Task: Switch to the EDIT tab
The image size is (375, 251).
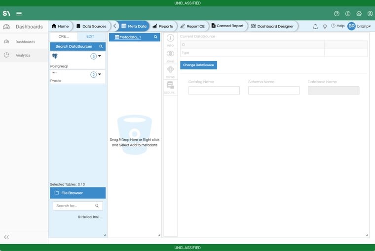Action: (x=90, y=37)
